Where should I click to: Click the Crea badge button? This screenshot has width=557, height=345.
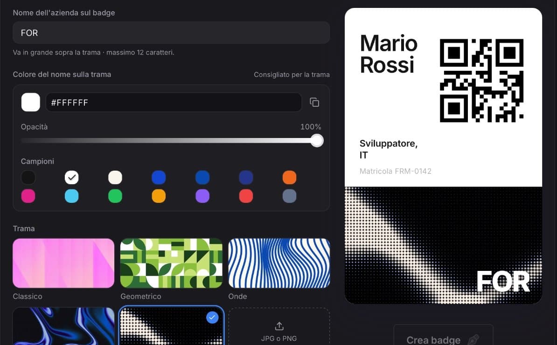point(443,336)
